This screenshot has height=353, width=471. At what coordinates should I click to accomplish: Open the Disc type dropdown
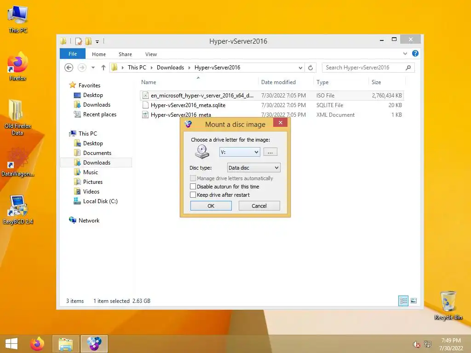[253, 168]
